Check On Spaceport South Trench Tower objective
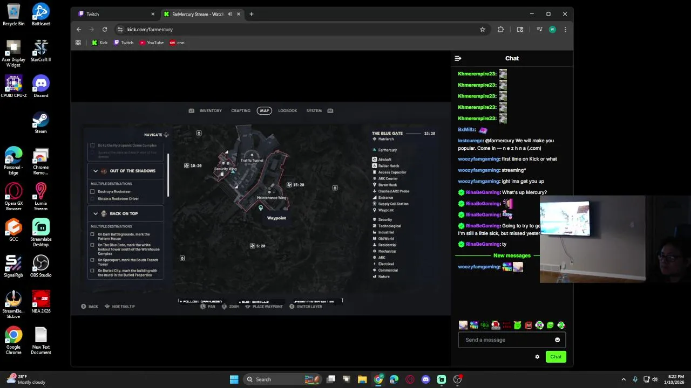This screenshot has width=691, height=388. pyautogui.click(x=92, y=260)
